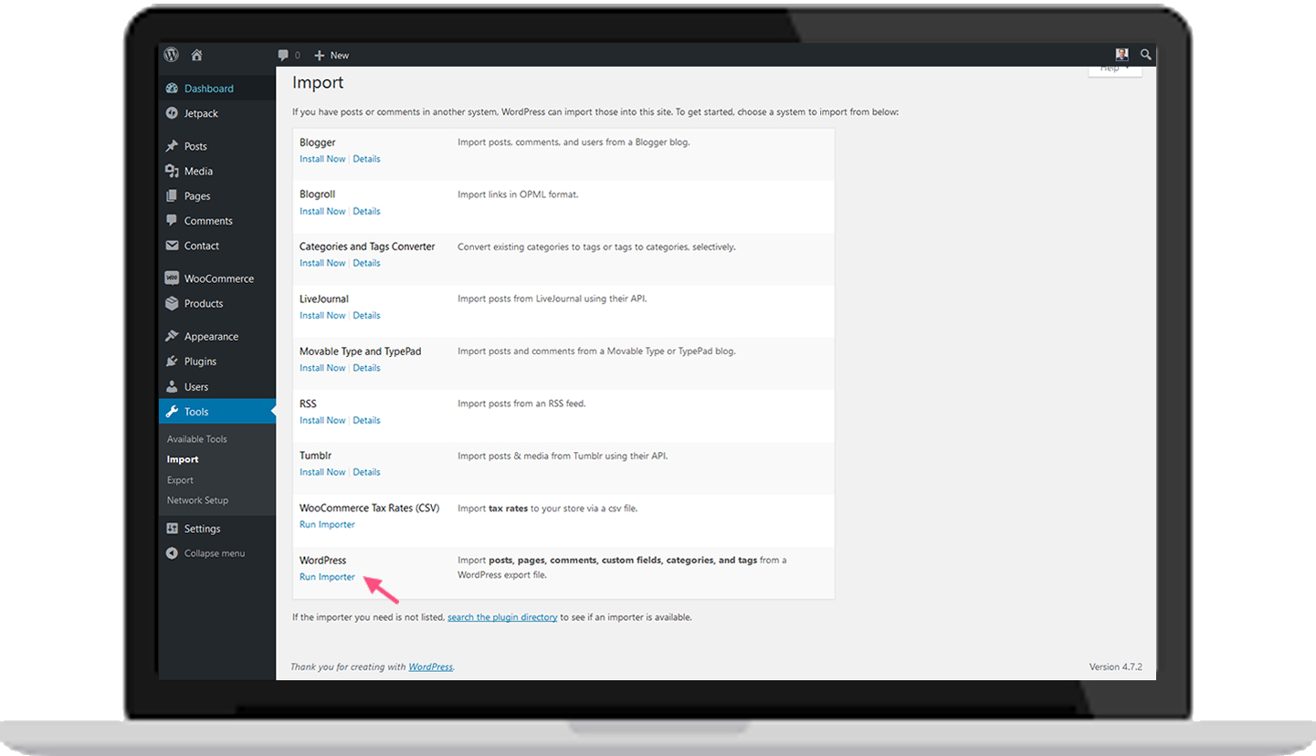Viewport: 1316px width, 756px height.
Task: Open Details for Blogger importer
Action: click(x=366, y=159)
